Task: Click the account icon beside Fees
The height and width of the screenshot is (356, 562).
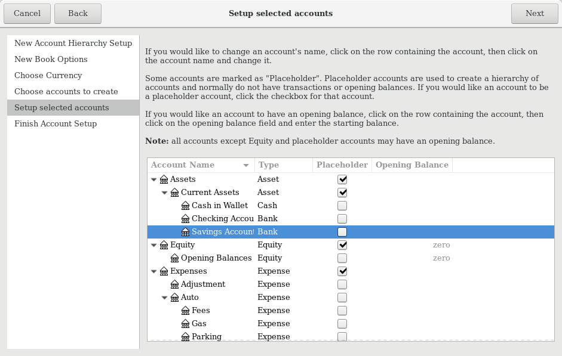Action: pyautogui.click(x=185, y=311)
